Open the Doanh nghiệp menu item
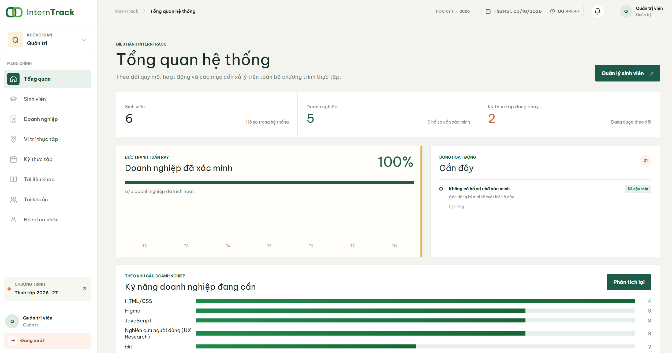672x353 pixels. click(47, 119)
